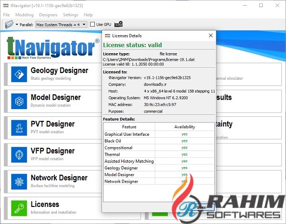This screenshot has width=286, height=224.
Task: Launch Model Designer cube icon
Action: [x=19, y=101]
